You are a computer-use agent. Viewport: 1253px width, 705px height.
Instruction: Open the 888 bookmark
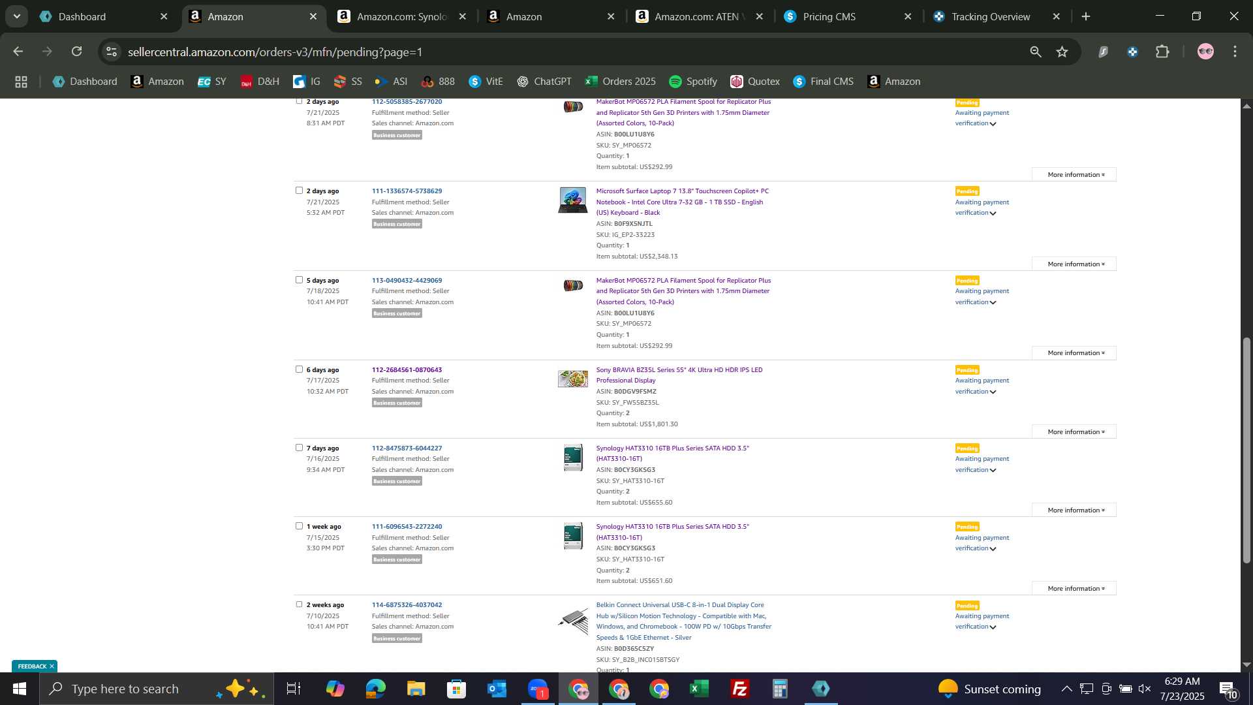438,82
